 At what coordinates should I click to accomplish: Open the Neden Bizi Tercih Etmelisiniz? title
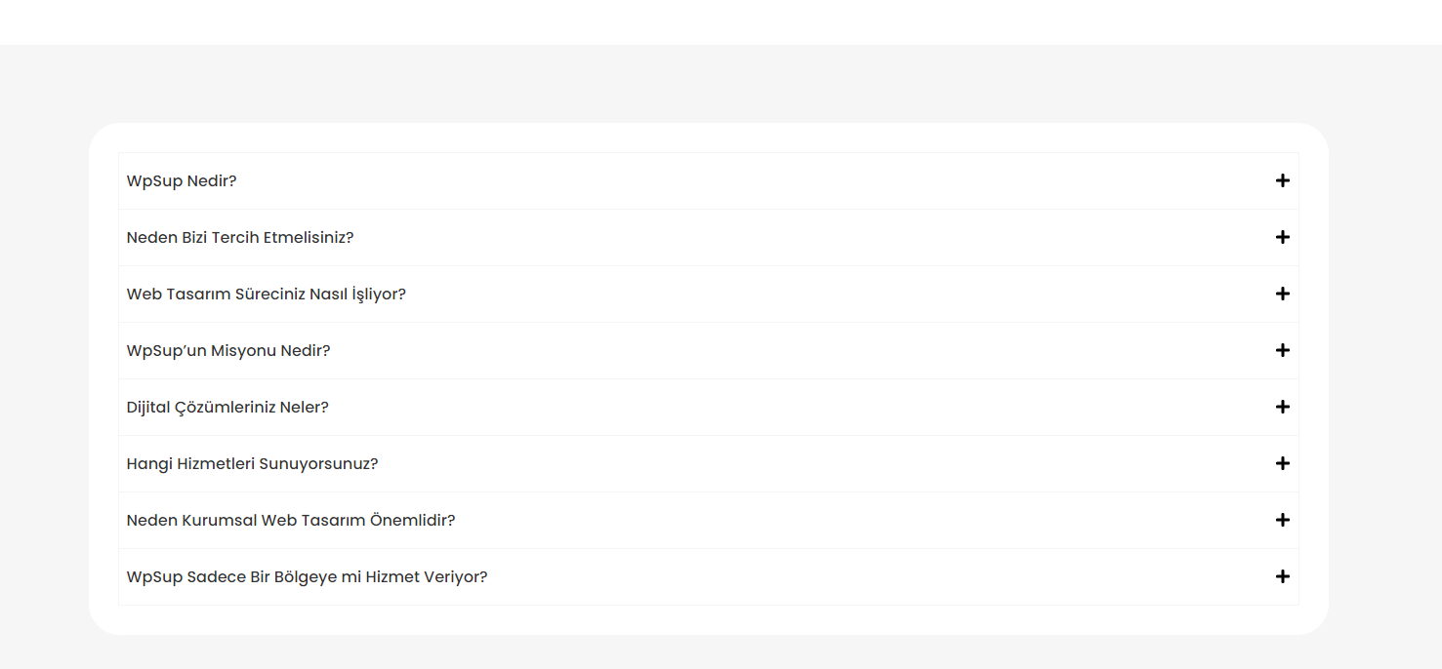(x=240, y=237)
